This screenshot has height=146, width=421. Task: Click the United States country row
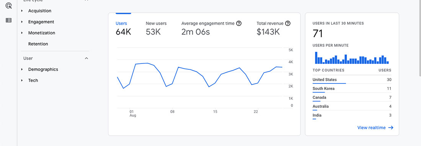352,80
